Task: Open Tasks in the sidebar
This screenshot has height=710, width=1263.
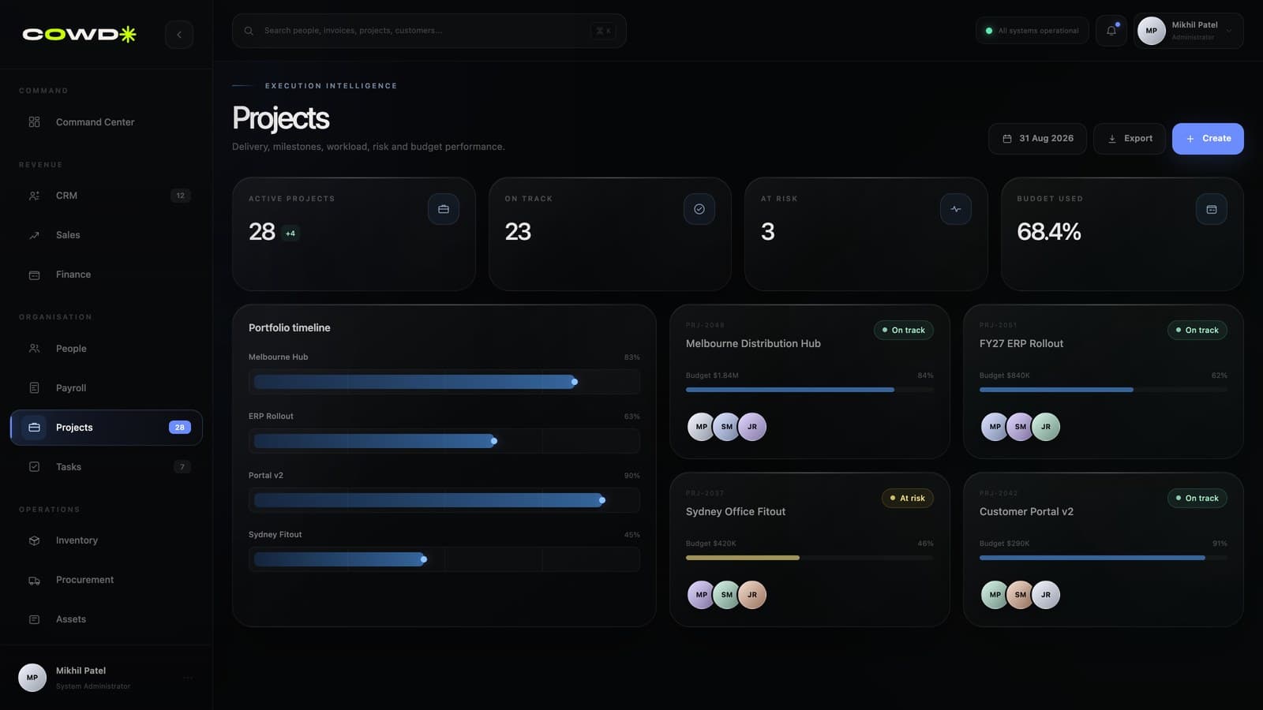Action: [x=107, y=467]
